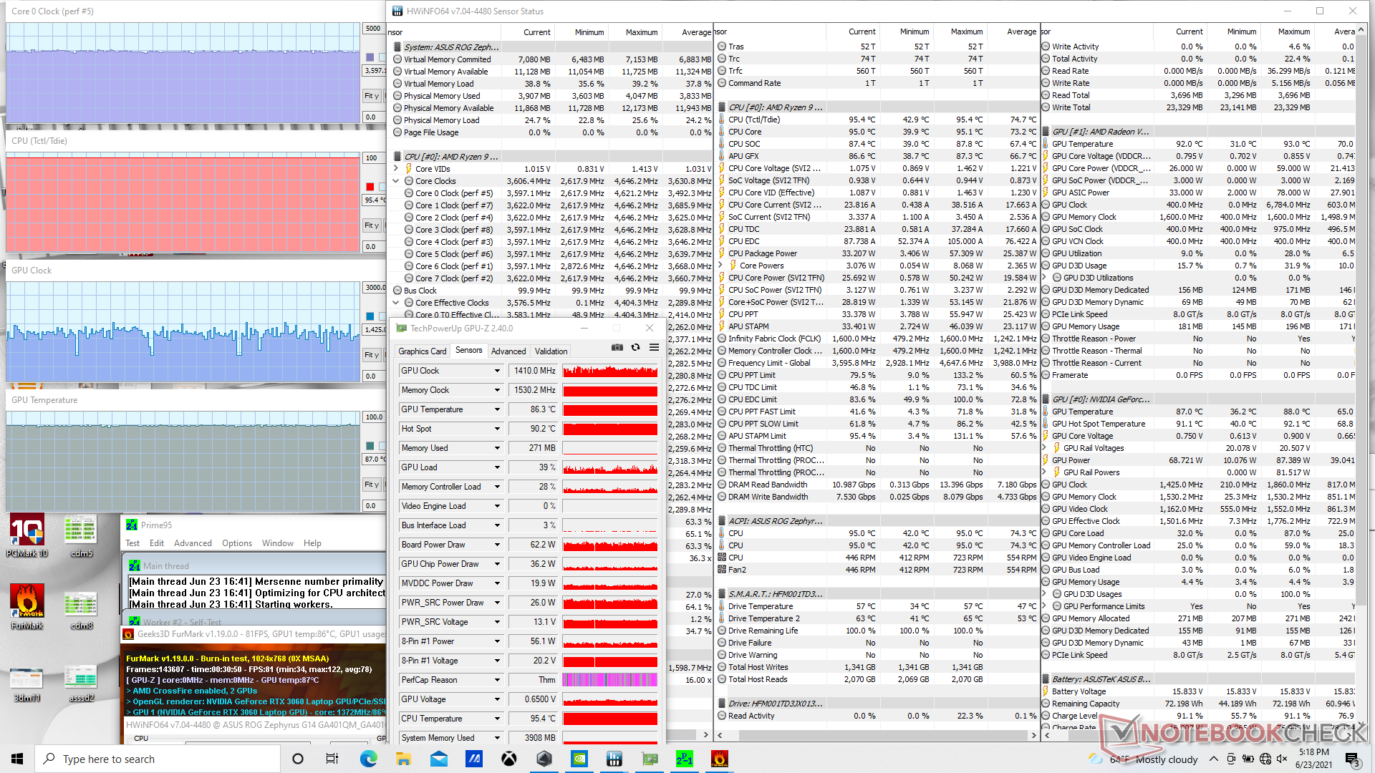Open cdm5 desktop shortcut
Viewport: 1375px width, 773px height.
tap(81, 535)
